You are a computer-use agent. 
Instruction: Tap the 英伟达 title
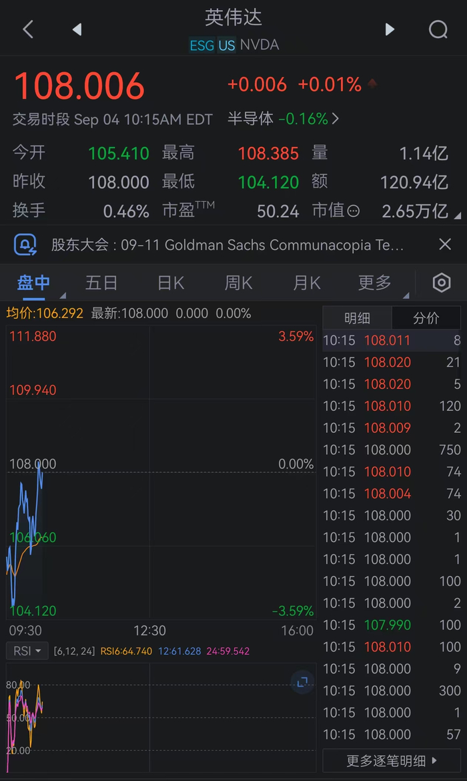(x=233, y=17)
